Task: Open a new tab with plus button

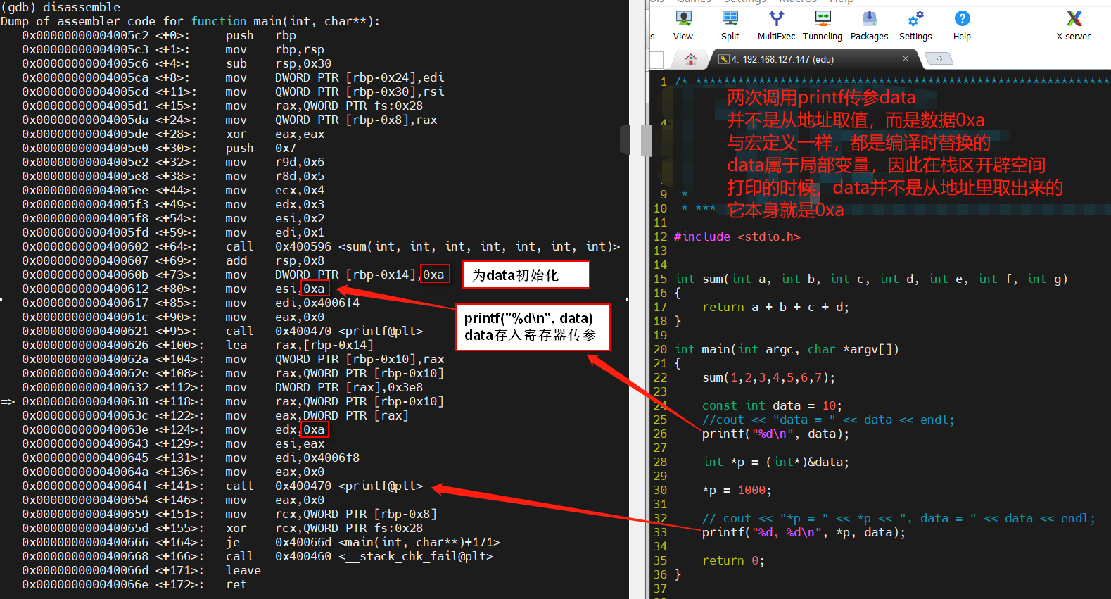Action: [939, 59]
